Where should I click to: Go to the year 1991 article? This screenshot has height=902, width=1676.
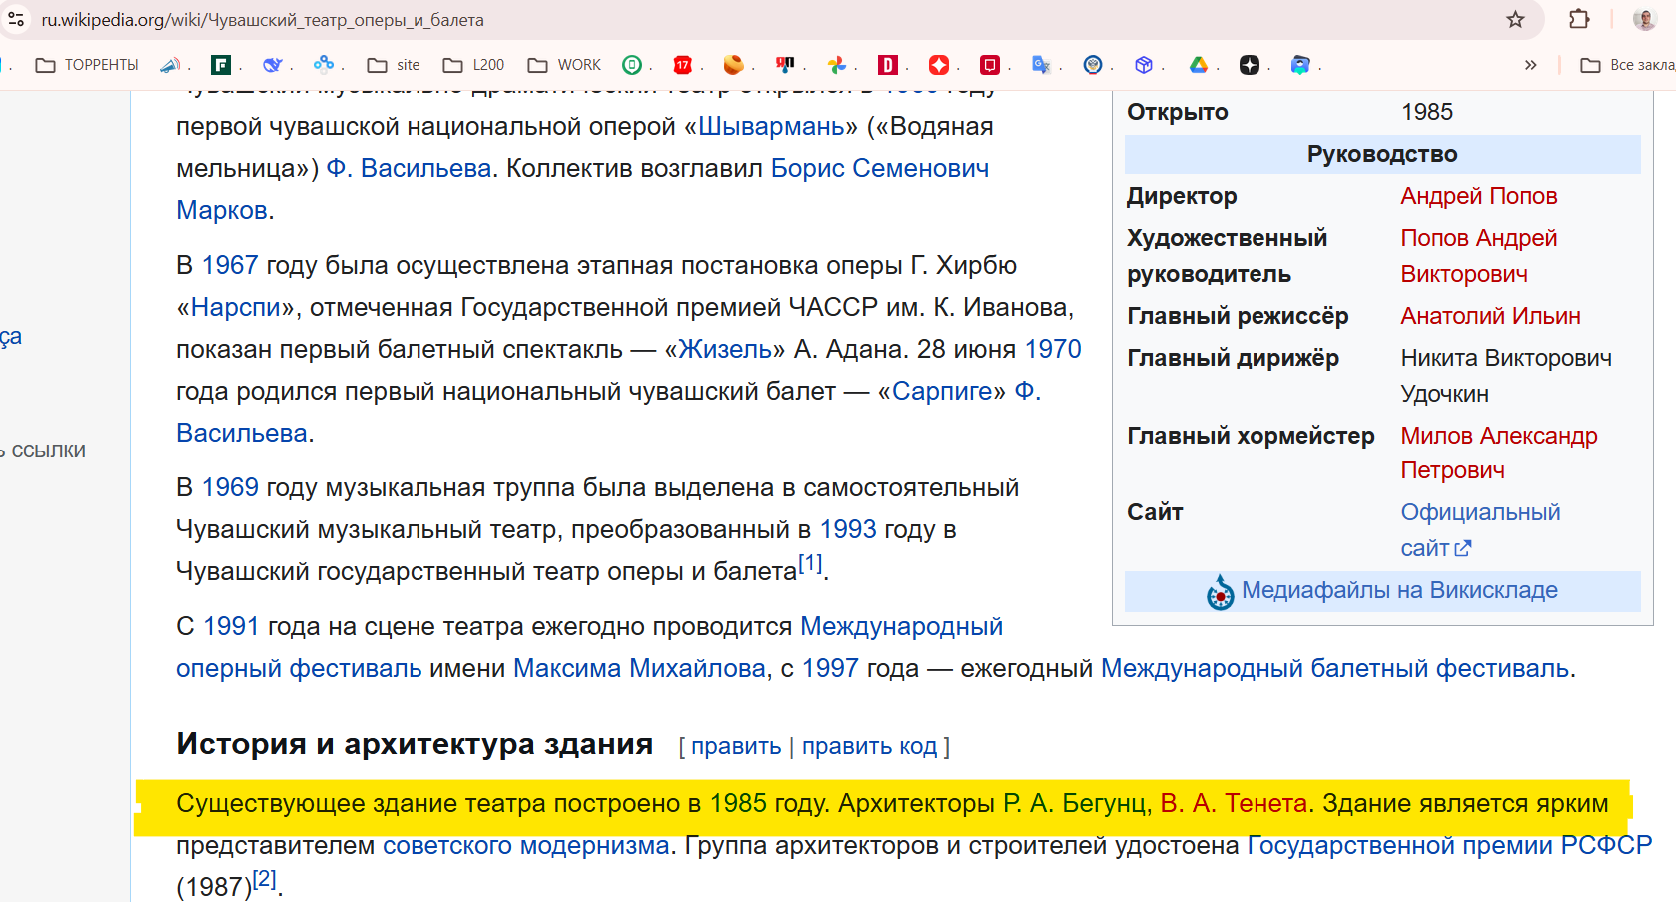[x=231, y=626]
